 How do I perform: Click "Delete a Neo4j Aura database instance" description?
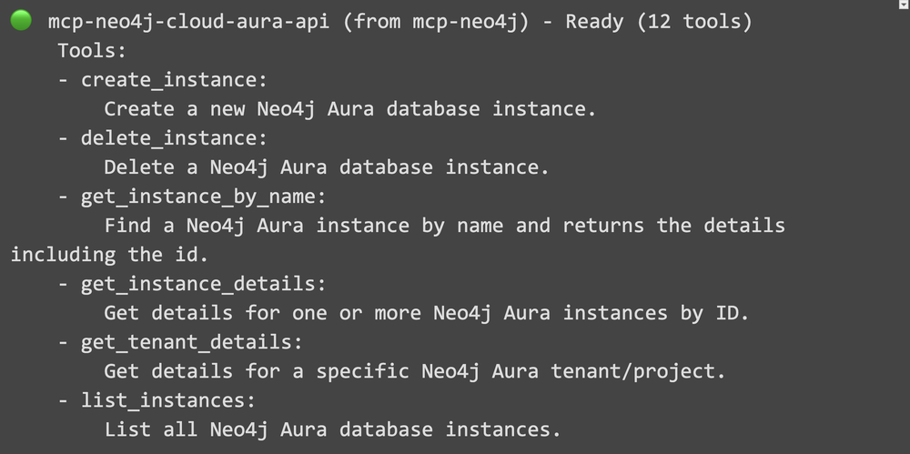[x=327, y=167]
